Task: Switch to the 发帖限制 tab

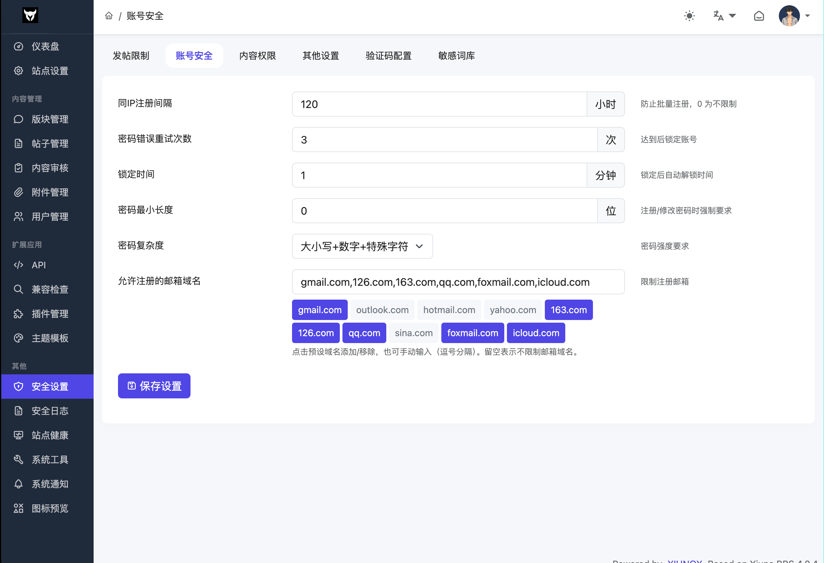Action: click(x=131, y=56)
